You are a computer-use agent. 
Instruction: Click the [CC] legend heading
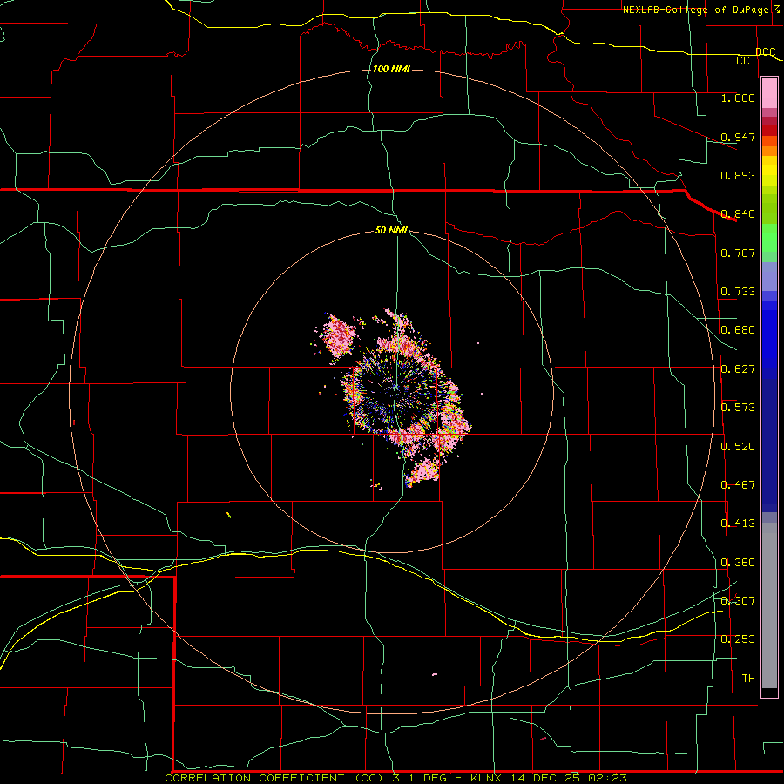(744, 60)
